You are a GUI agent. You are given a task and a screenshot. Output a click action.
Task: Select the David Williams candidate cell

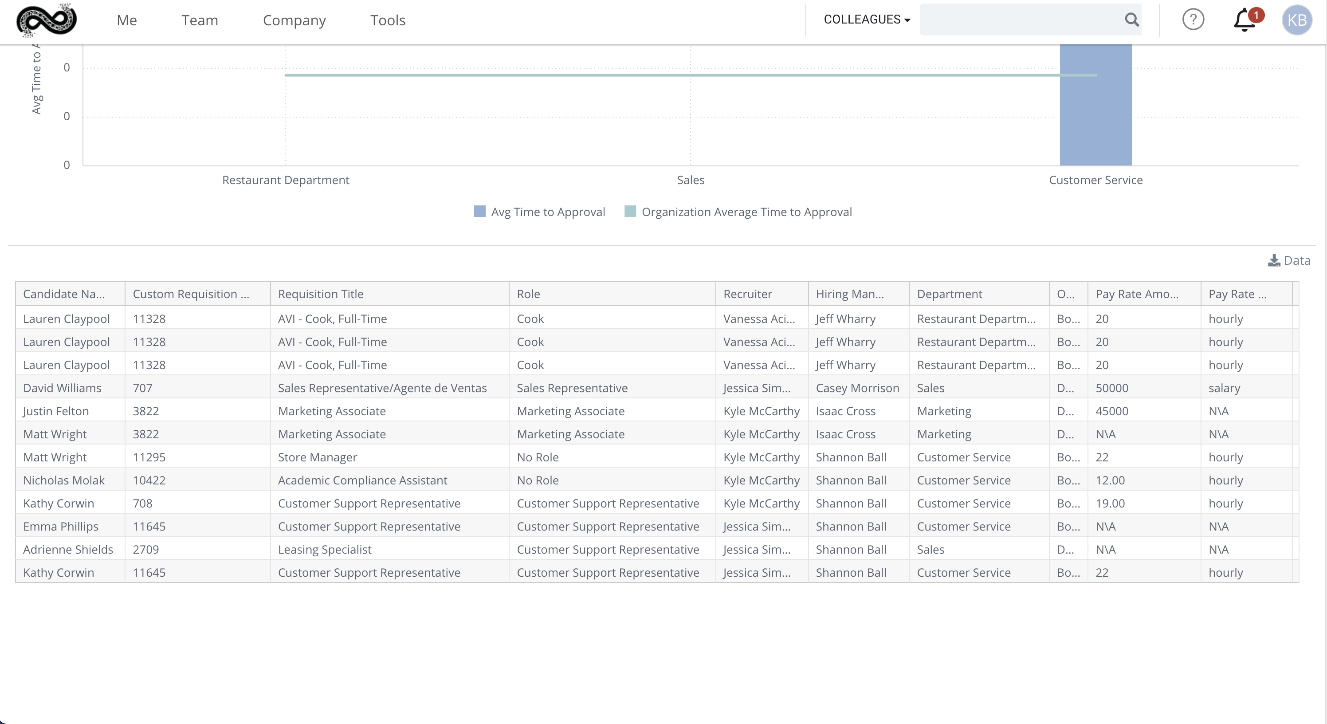click(x=70, y=387)
